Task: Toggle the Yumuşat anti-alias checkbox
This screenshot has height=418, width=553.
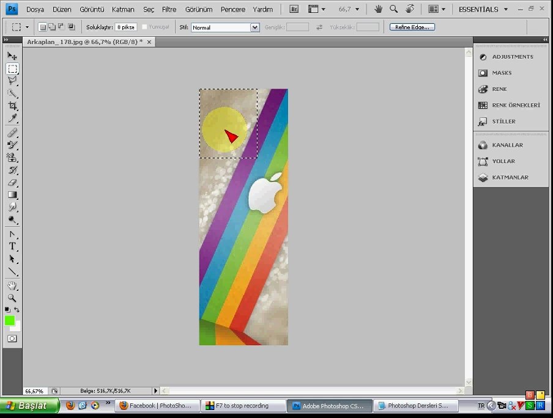Action: coord(144,27)
